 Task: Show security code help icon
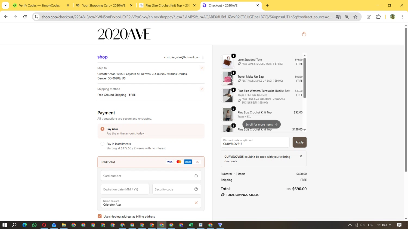point(196,189)
